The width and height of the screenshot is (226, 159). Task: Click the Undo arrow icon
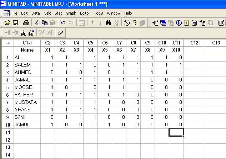coord(63,23)
